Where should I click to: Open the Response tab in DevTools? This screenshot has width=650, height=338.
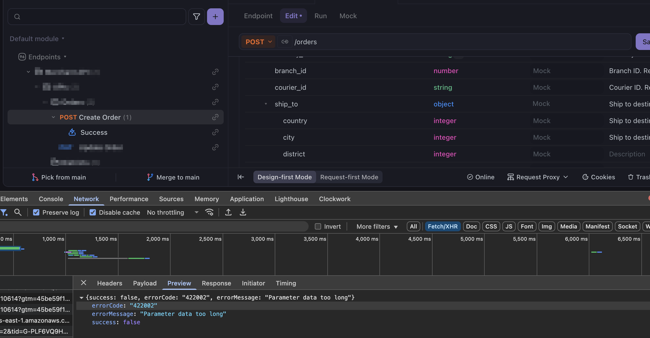click(216, 283)
